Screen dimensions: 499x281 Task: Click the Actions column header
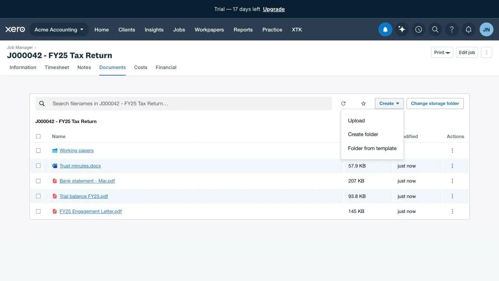pyautogui.click(x=455, y=136)
